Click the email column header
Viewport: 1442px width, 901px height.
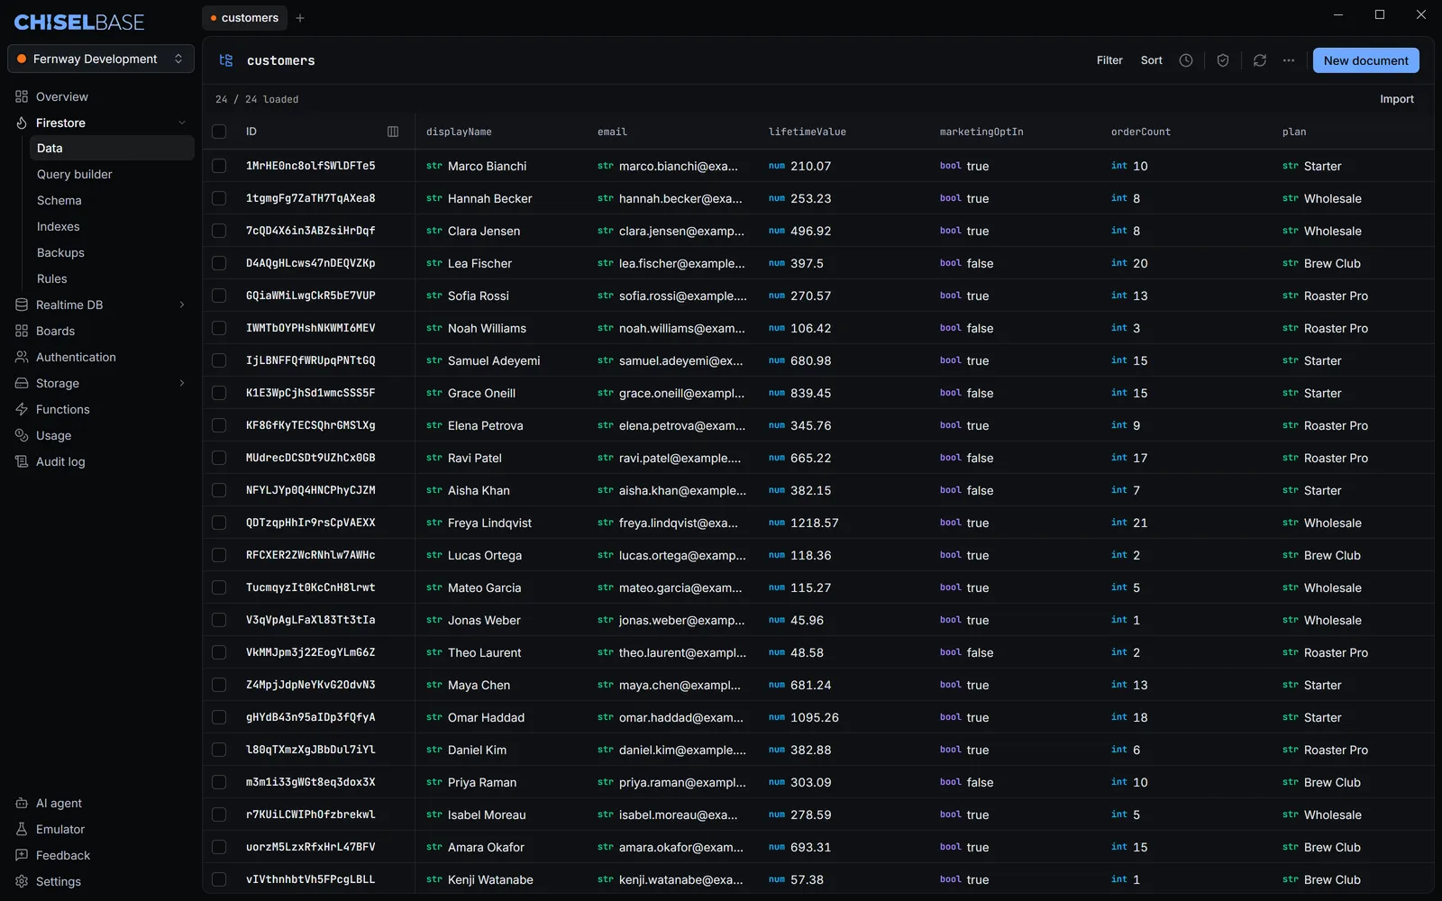pyautogui.click(x=612, y=132)
